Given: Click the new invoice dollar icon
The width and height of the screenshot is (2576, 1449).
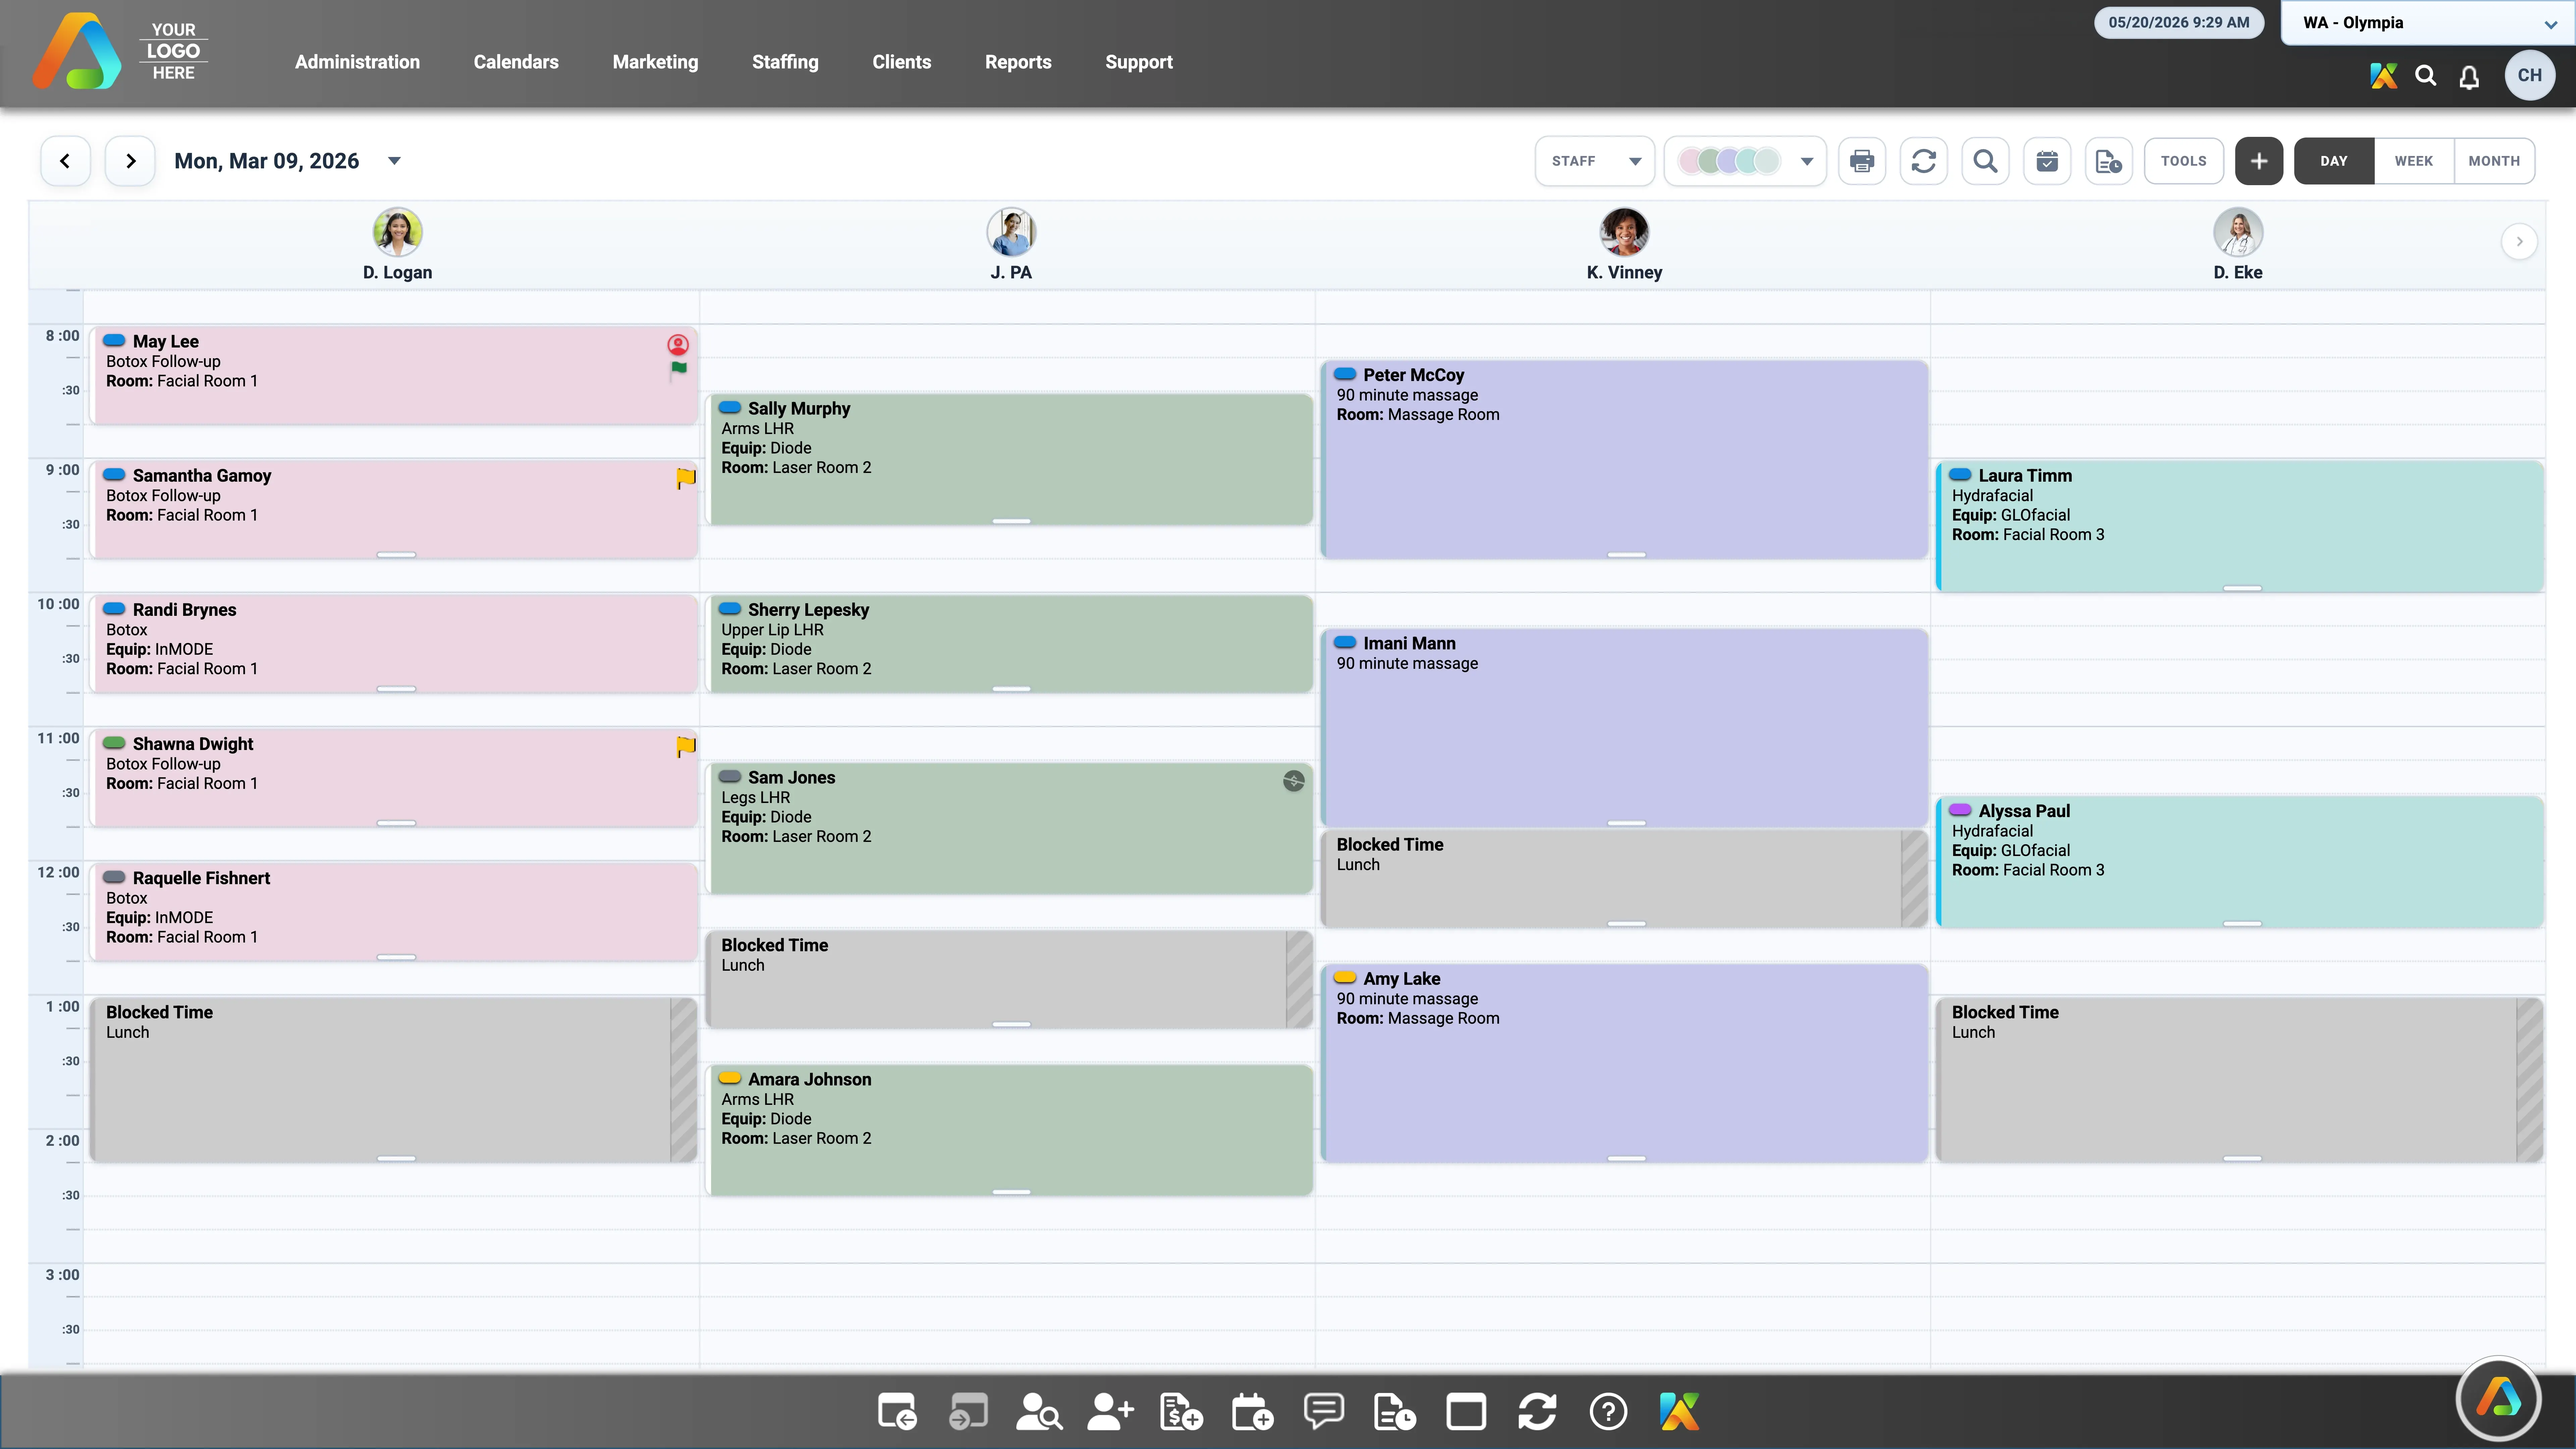Looking at the screenshot, I should [1181, 1412].
